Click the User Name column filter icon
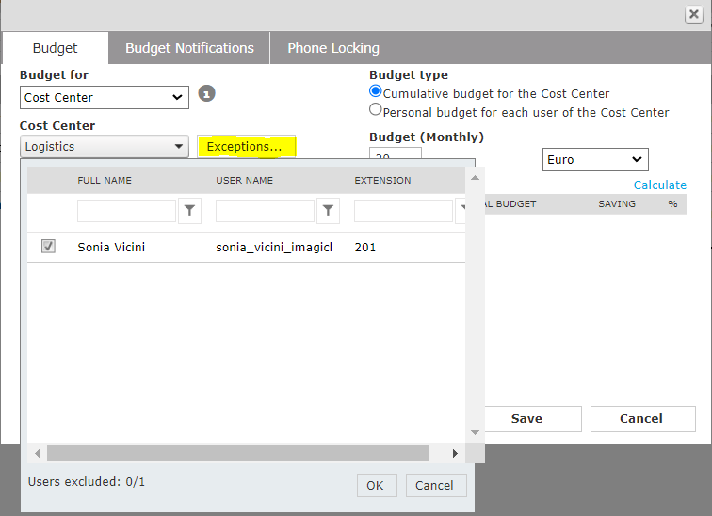 click(x=329, y=211)
